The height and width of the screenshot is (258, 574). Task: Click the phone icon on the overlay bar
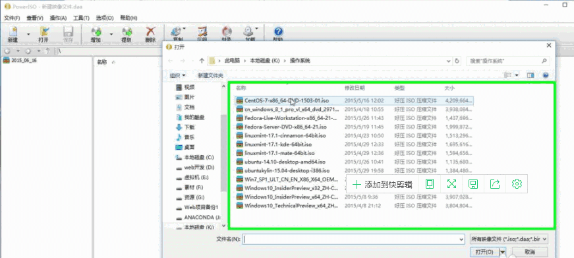click(x=430, y=184)
